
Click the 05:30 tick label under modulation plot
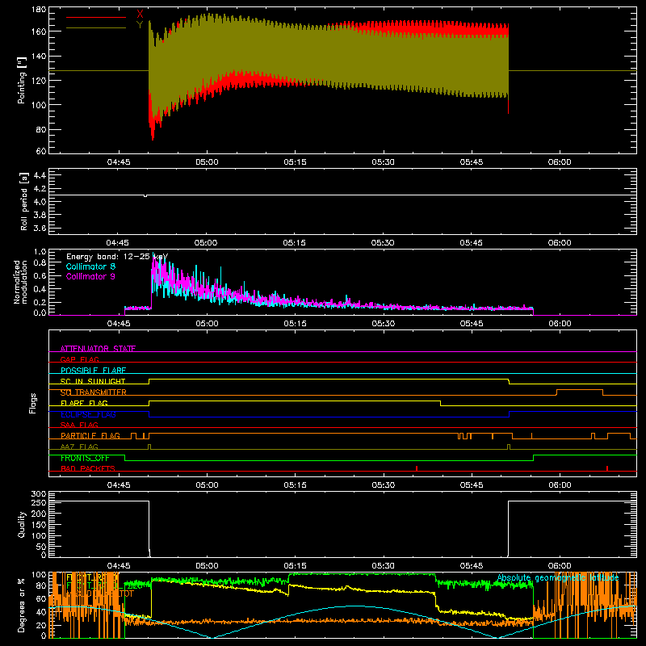point(383,324)
